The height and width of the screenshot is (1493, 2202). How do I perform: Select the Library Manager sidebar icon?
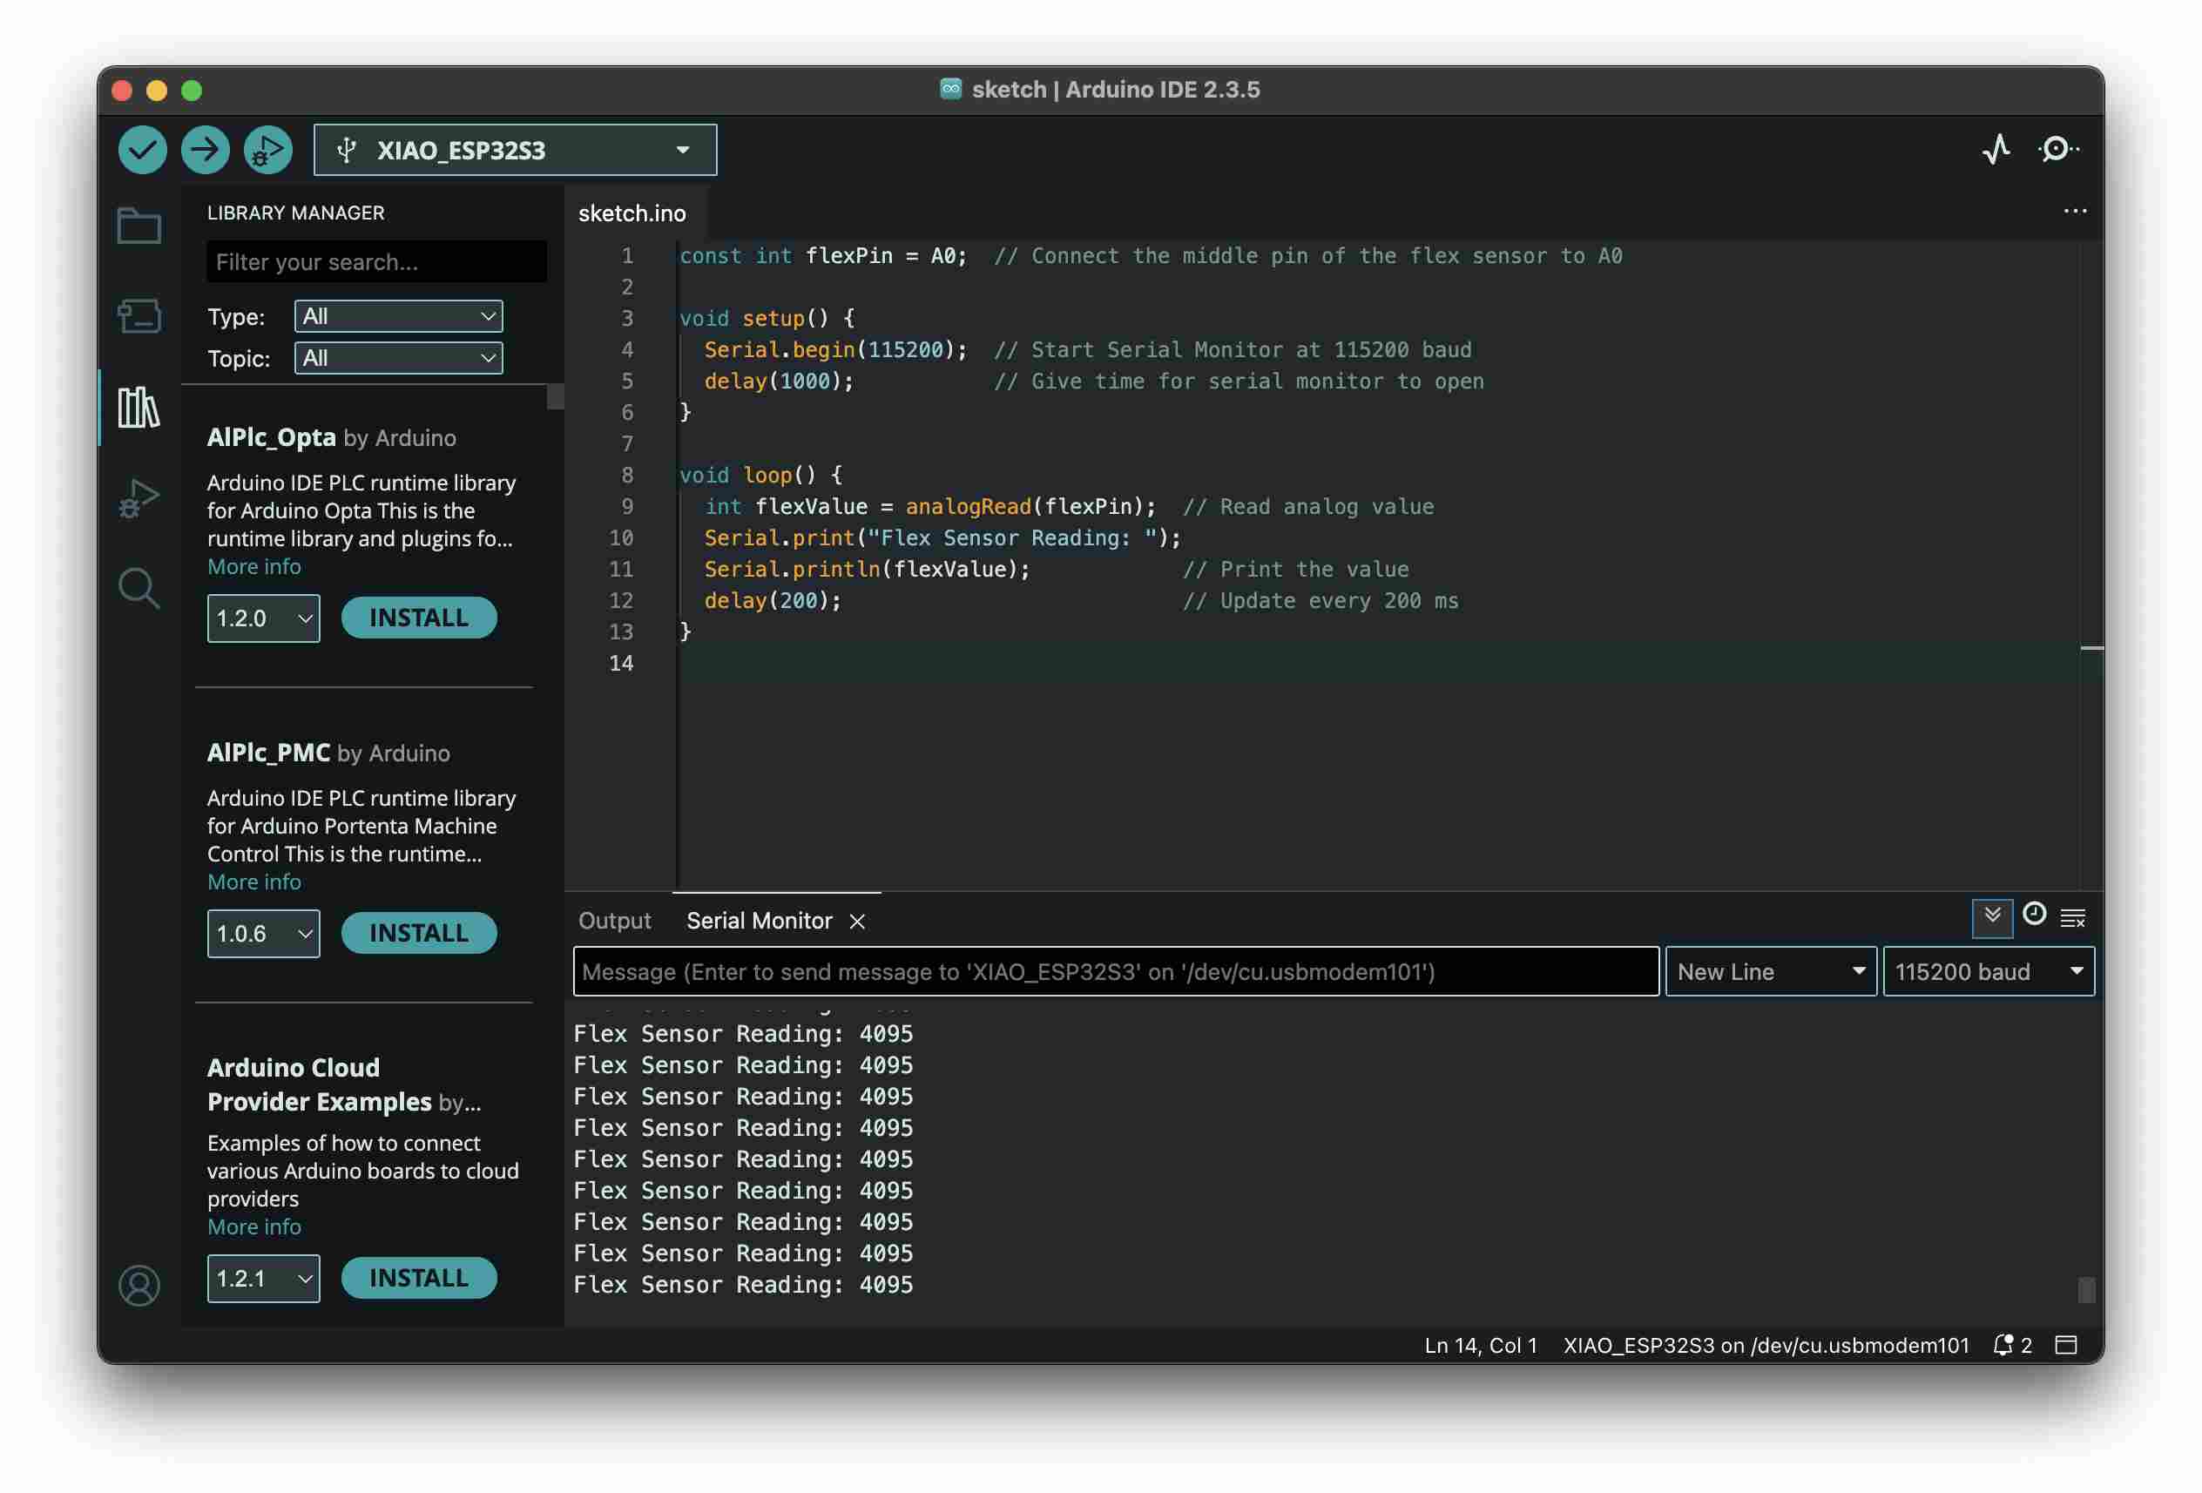(138, 408)
